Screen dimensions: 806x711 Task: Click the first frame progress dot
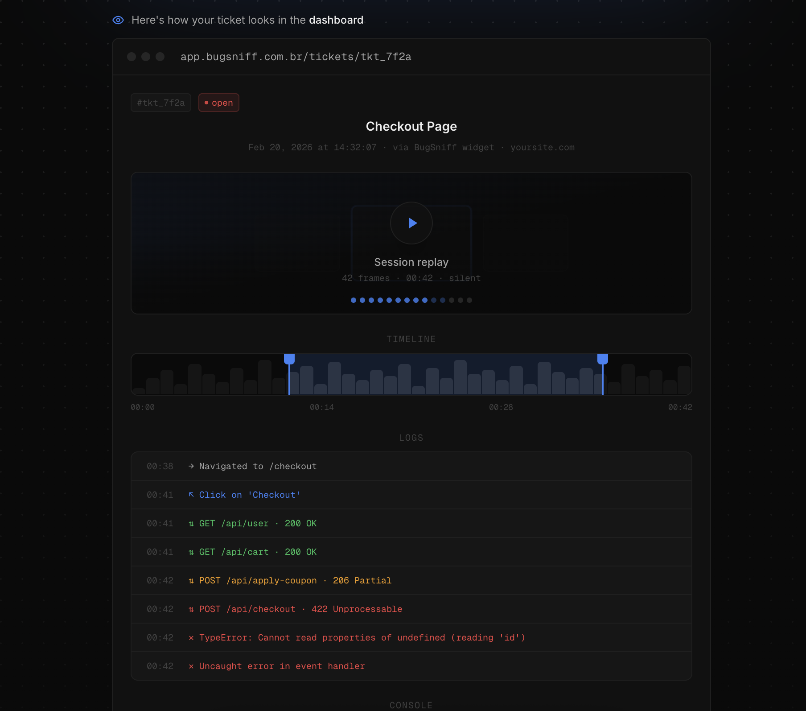(354, 300)
